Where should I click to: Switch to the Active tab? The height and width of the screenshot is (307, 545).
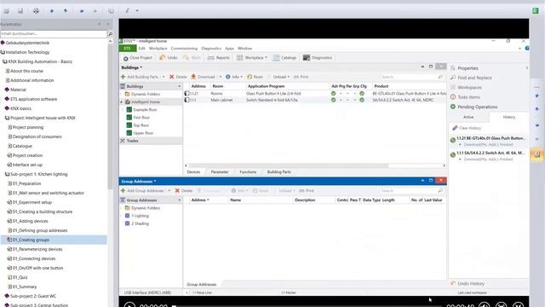click(468, 118)
